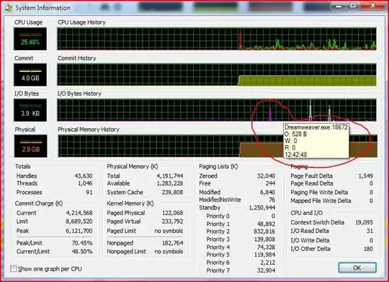Viewport: 389px width, 282px height.
Task: Click the Page Read Delta label
Action: point(312,183)
